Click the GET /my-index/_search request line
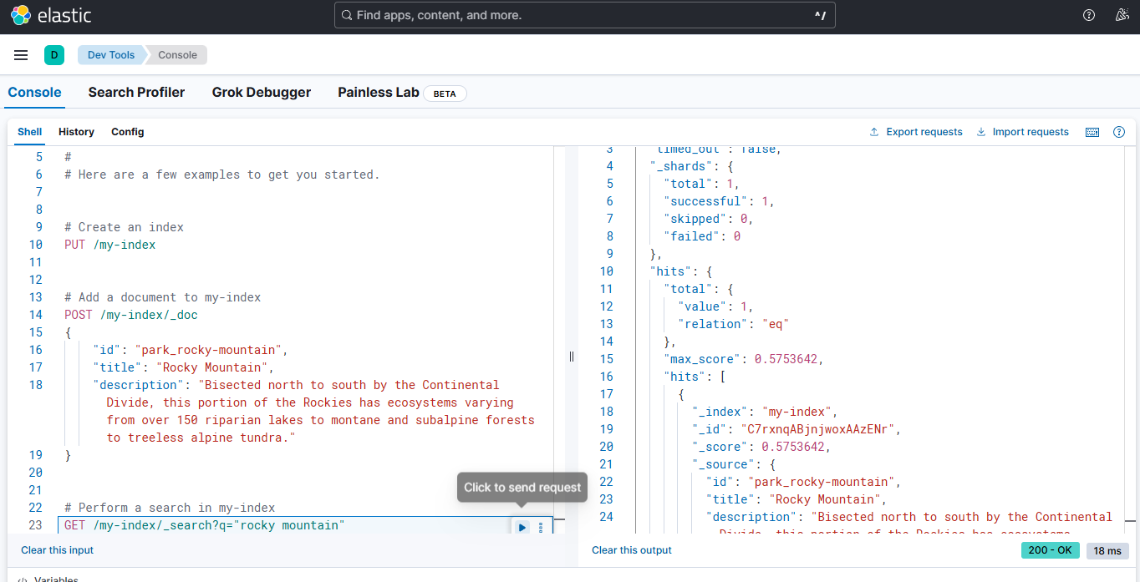The image size is (1140, 582). [204, 525]
